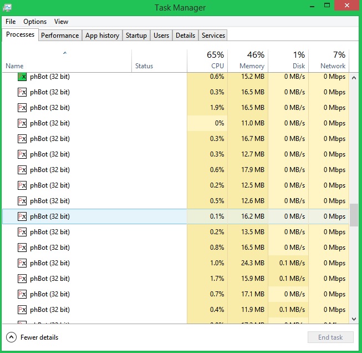Click the vertical scrollbar thumb in the process list
Viewport: 362px width, 353px height.
click(x=354, y=215)
